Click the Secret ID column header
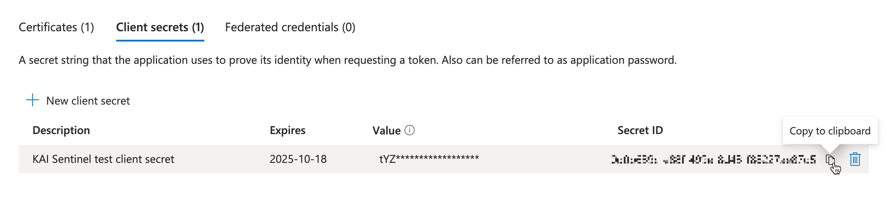 [x=640, y=130]
